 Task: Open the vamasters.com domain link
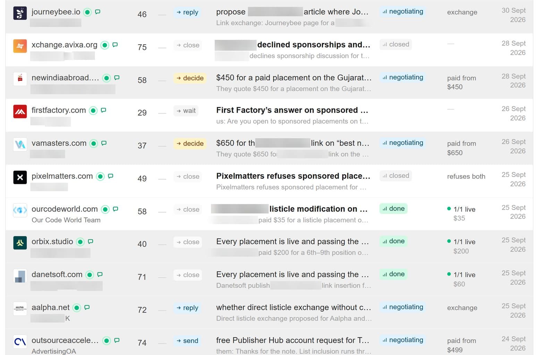59,143
